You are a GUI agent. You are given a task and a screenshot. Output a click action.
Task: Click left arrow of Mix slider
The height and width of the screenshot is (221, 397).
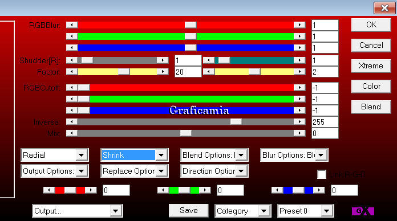tap(72, 133)
